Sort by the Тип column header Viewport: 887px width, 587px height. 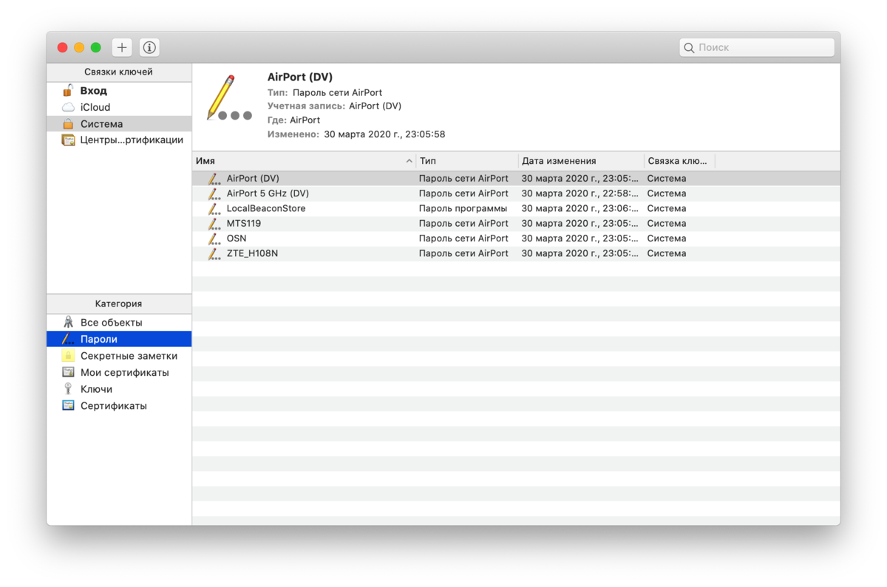pyautogui.click(x=467, y=161)
